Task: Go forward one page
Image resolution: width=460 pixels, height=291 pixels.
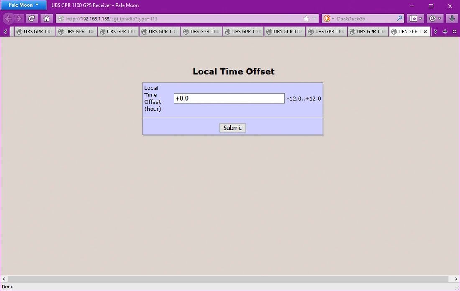Action: pos(19,19)
